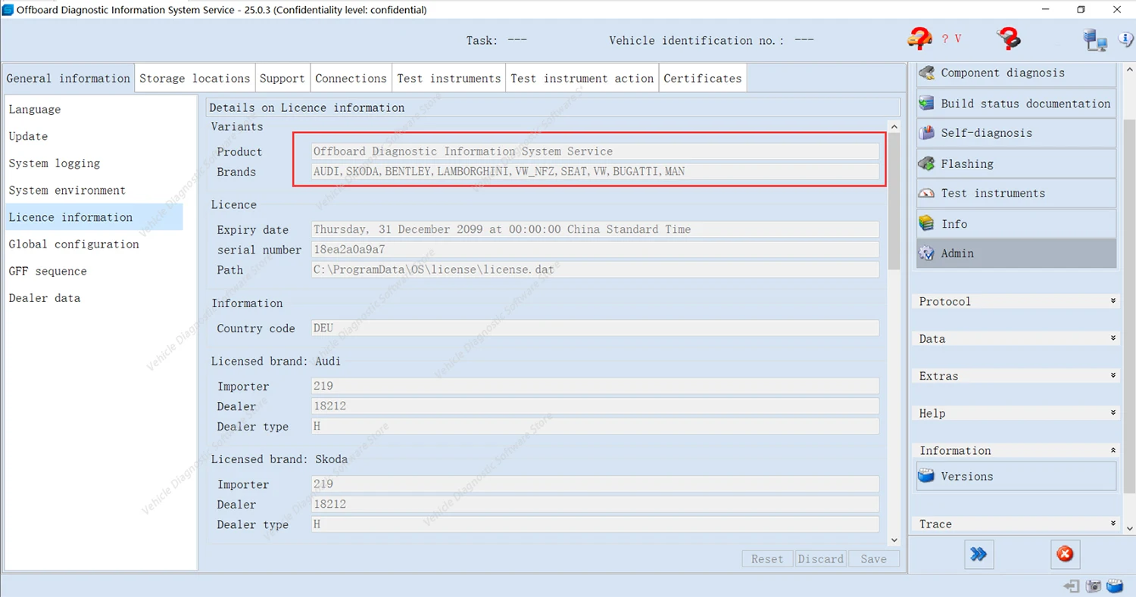Click the exit arrow icon in status bar
Screen dimensions: 1136x597
pos(1071,586)
